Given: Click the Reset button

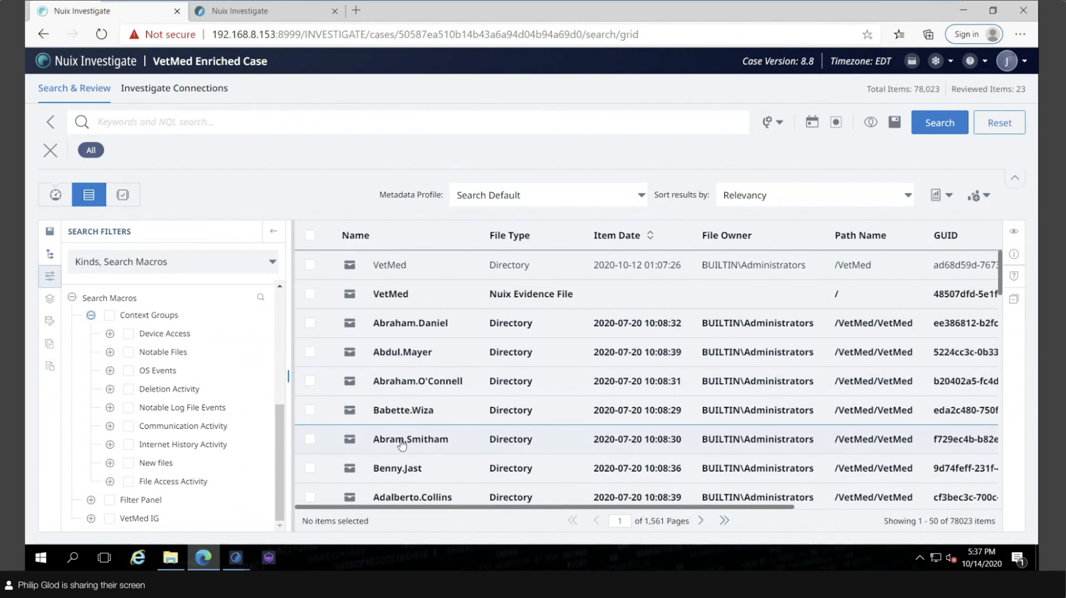Looking at the screenshot, I should (x=999, y=122).
